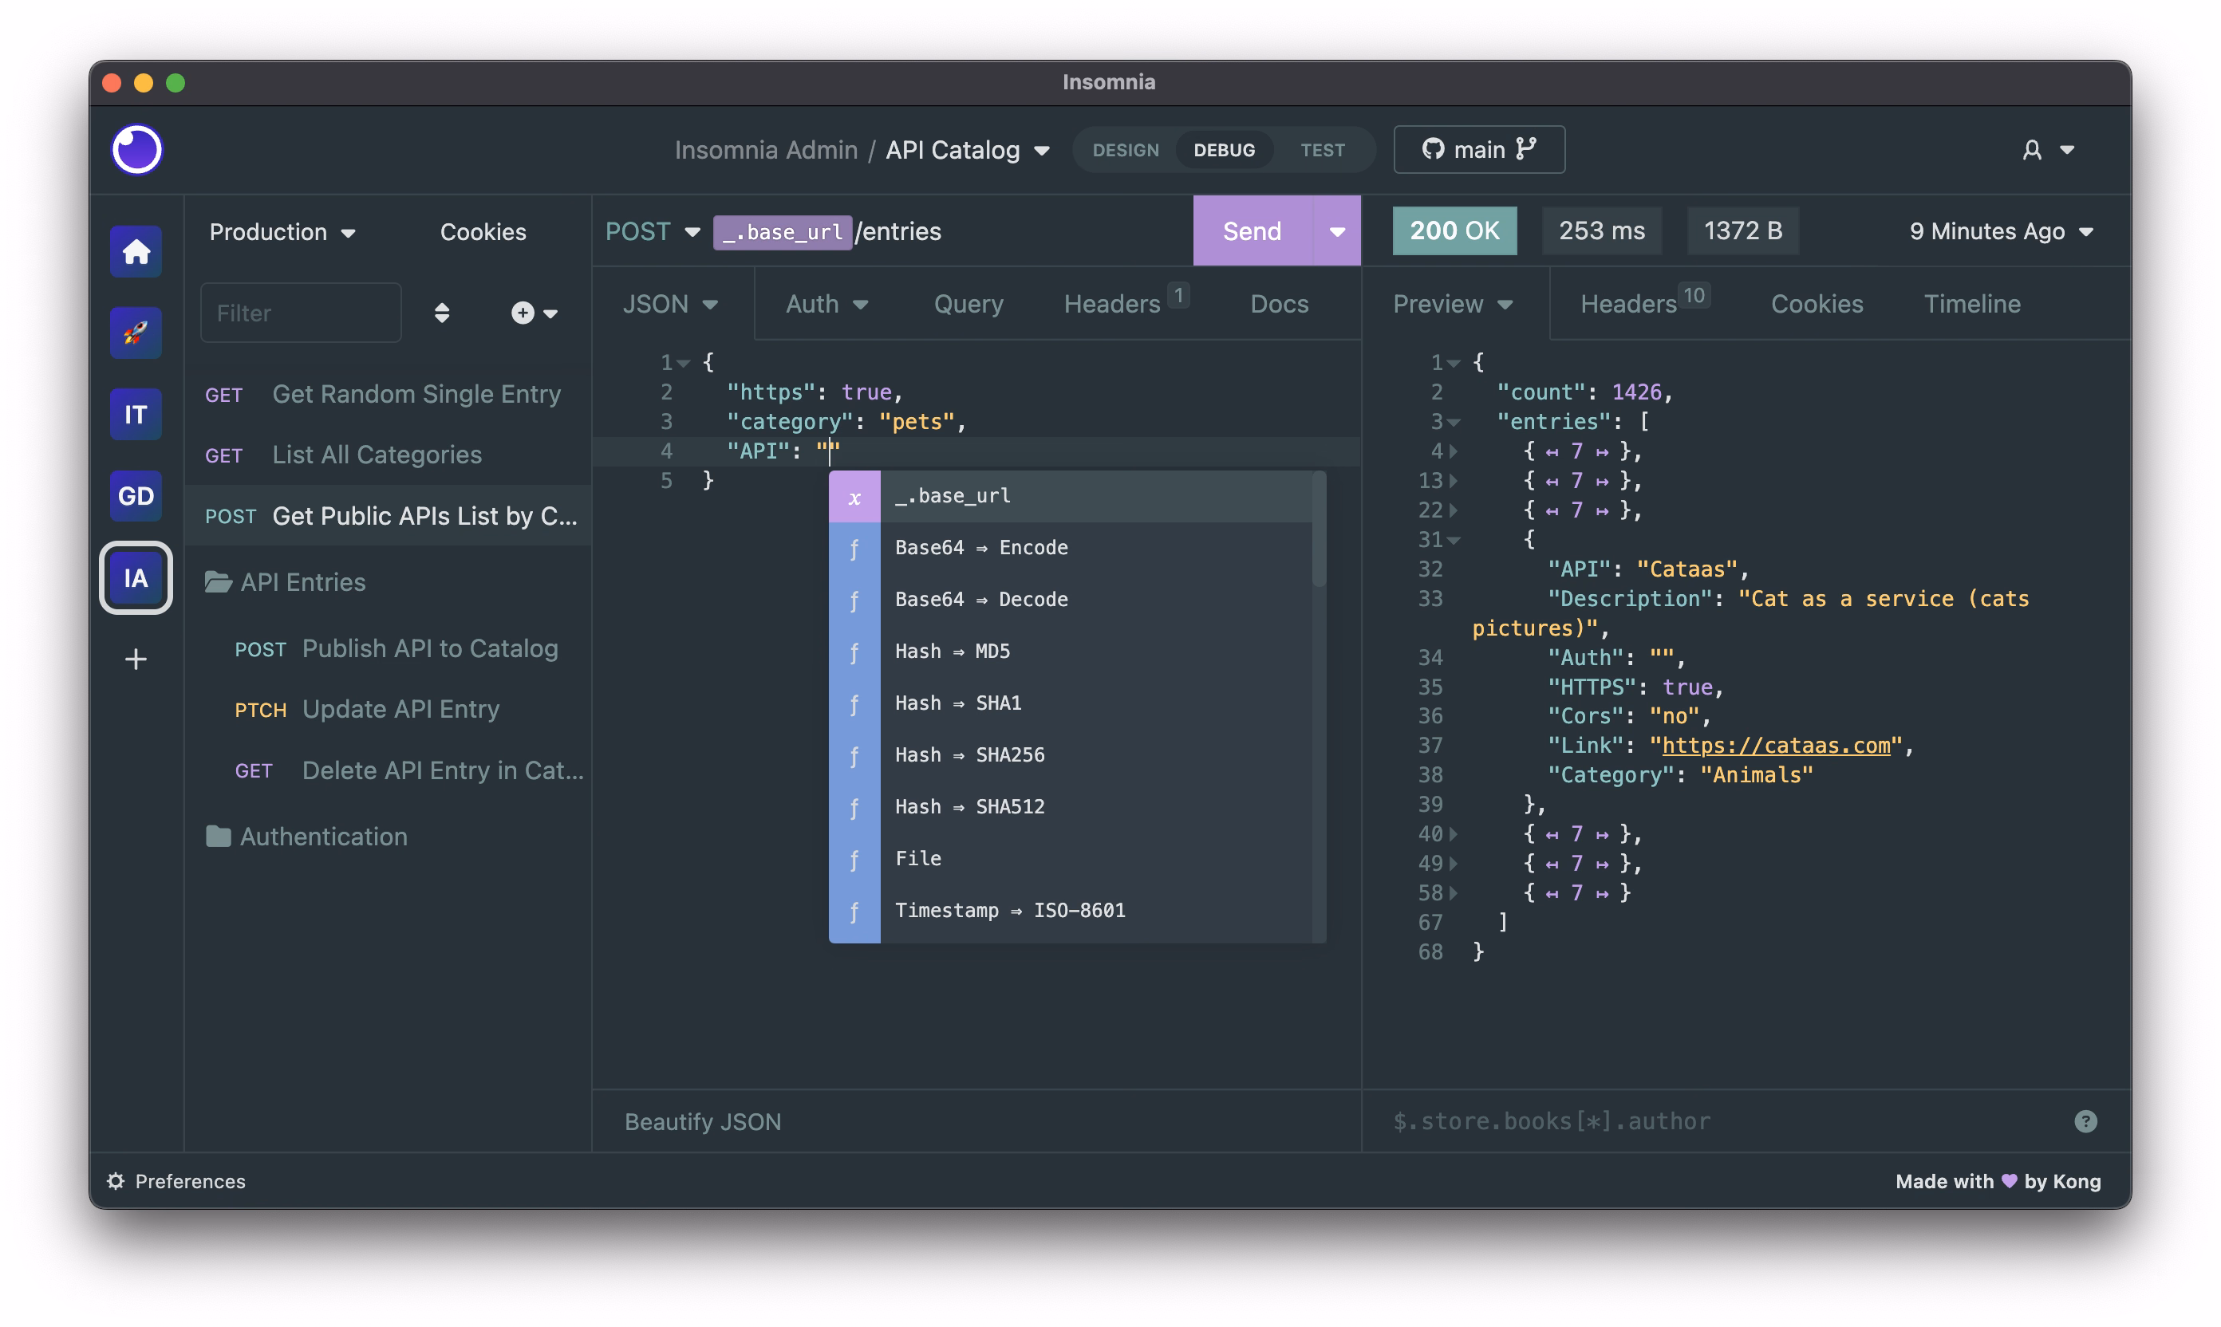Select the GD workspace icon
The image size is (2221, 1327).
(136, 496)
